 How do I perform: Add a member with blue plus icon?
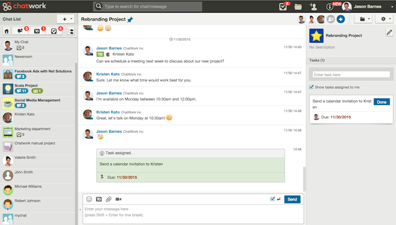pos(341,19)
